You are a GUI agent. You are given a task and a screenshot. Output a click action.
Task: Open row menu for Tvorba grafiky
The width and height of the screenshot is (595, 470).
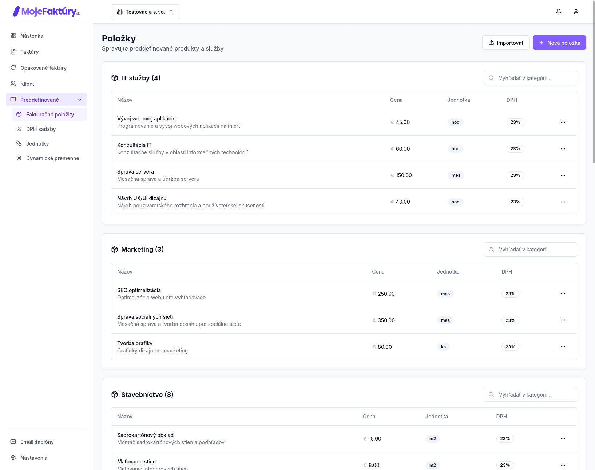click(563, 347)
